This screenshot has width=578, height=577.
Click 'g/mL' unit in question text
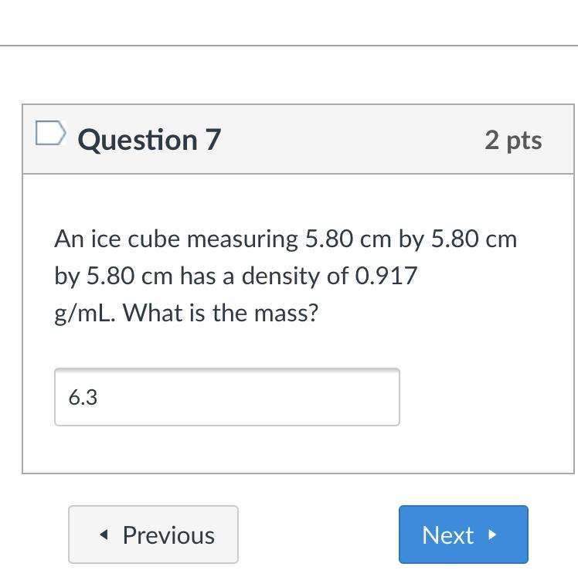[85, 313]
